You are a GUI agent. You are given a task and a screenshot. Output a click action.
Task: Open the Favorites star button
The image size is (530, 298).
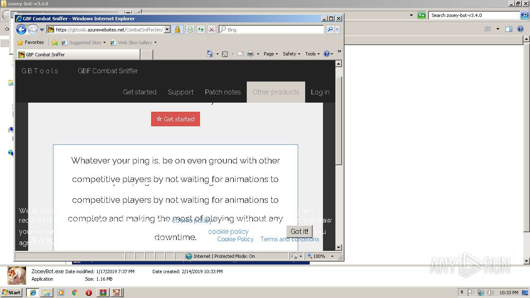click(30, 42)
